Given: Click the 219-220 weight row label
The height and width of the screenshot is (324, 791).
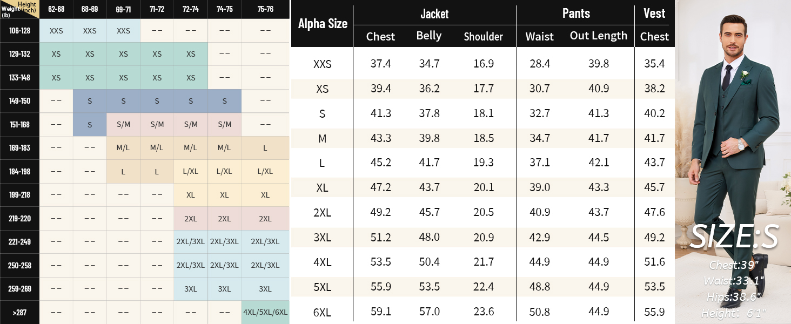Looking at the screenshot, I should pos(19,219).
